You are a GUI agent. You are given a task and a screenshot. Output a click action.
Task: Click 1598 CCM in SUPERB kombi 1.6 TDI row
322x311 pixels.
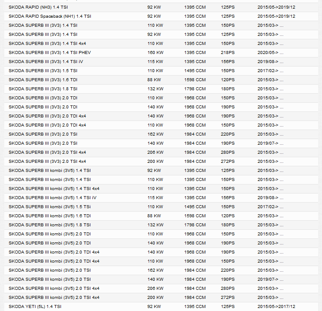(195, 216)
